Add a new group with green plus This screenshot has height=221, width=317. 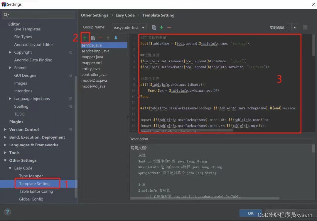161,27
